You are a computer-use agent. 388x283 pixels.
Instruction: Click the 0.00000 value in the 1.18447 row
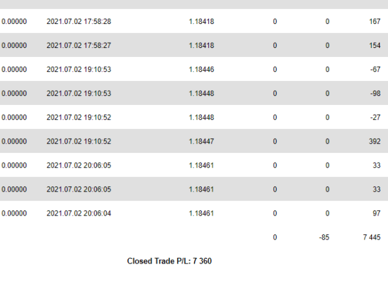pos(14,141)
